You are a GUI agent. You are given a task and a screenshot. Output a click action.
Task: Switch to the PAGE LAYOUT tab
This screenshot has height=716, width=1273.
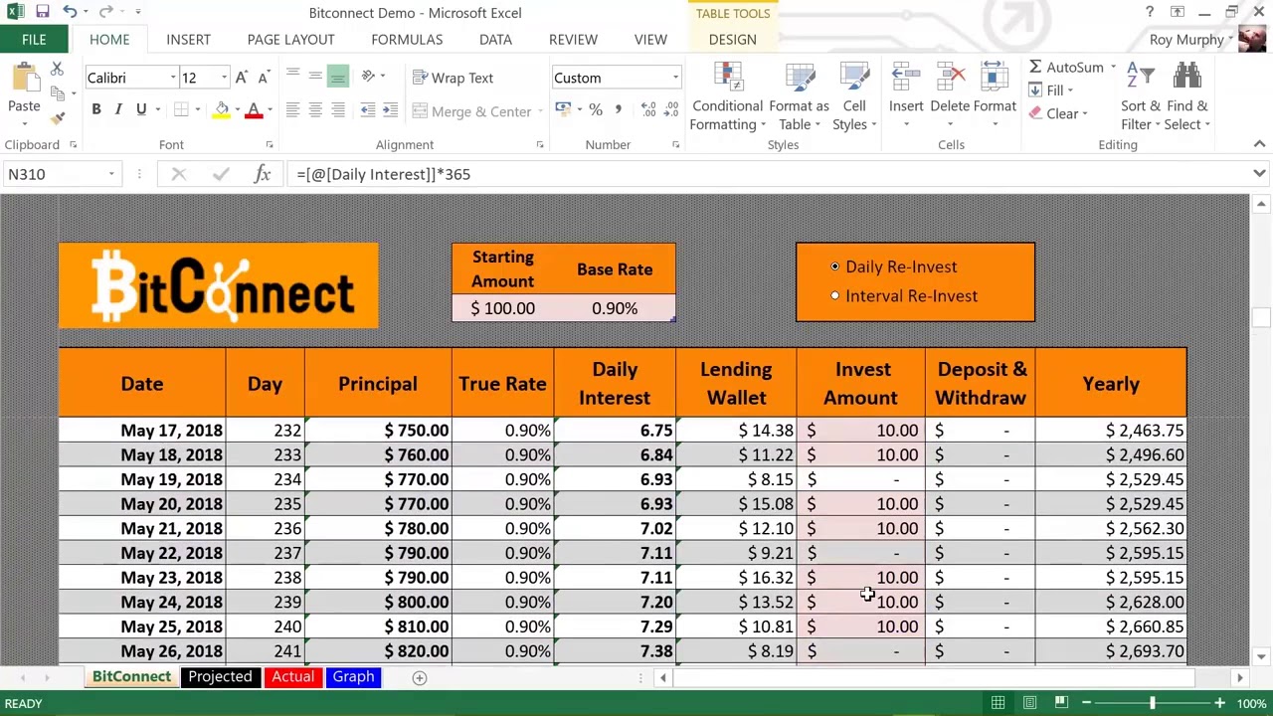coord(290,39)
